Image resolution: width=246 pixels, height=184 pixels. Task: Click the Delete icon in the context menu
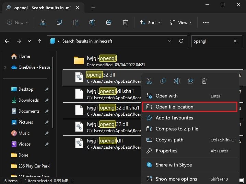coord(204,81)
